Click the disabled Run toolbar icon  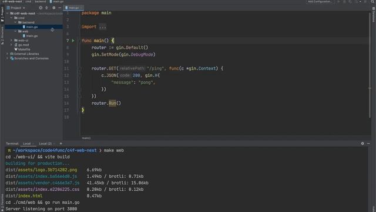(x=339, y=2)
